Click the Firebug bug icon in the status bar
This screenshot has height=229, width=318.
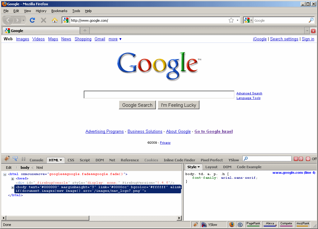(195, 224)
